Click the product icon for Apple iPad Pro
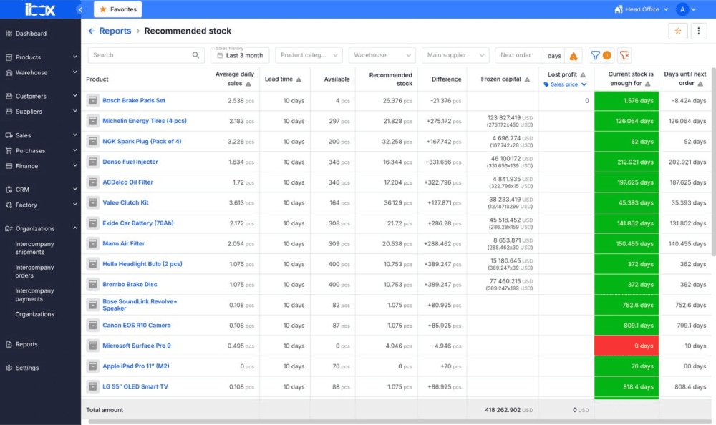716x425 pixels. point(92,366)
